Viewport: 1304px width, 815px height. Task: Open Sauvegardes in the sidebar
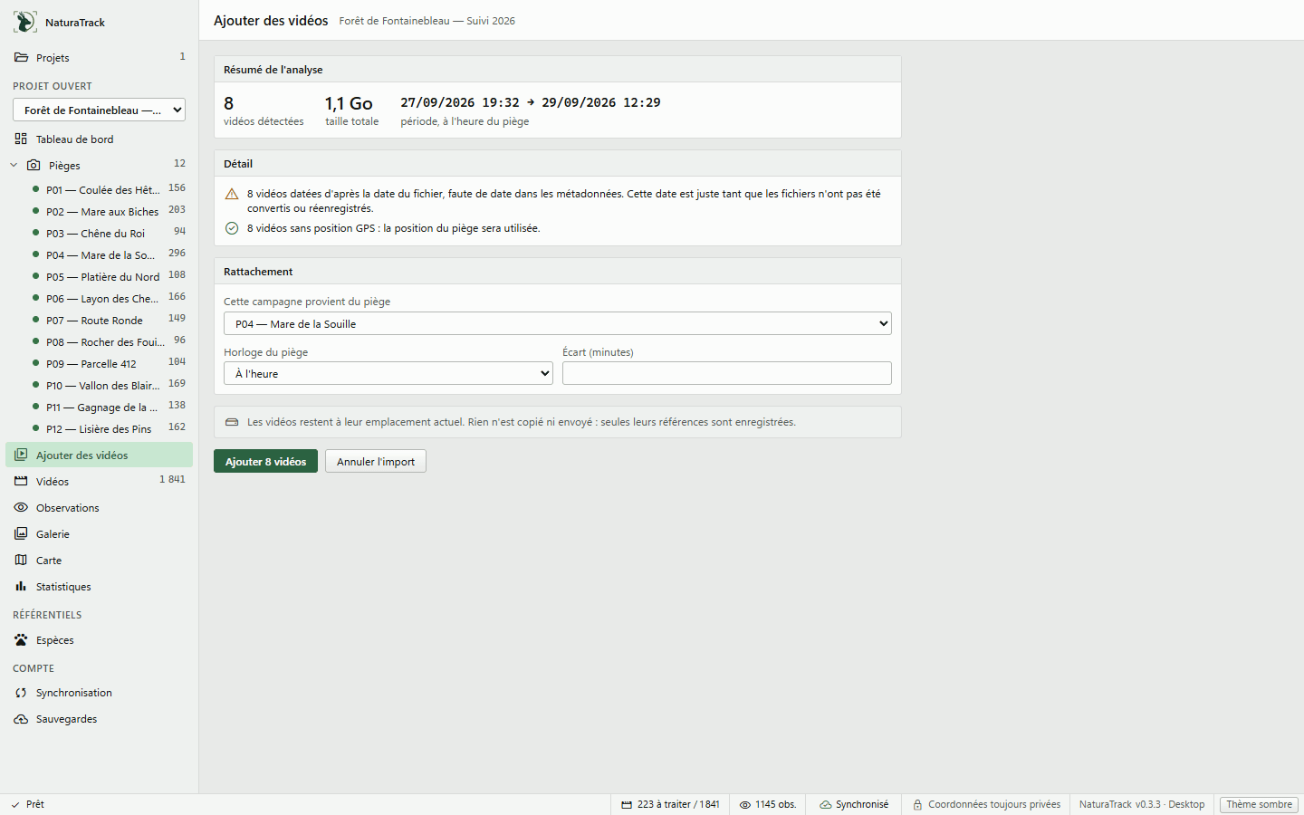pyautogui.click(x=99, y=718)
